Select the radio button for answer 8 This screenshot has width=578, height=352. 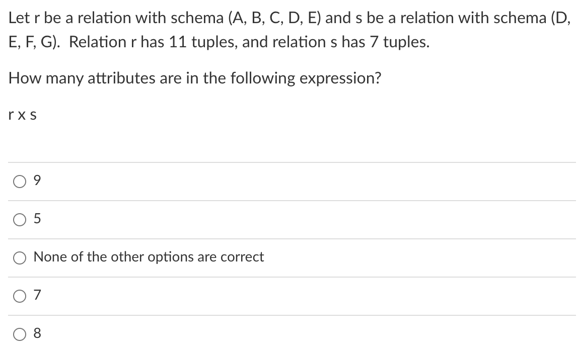coord(19,333)
